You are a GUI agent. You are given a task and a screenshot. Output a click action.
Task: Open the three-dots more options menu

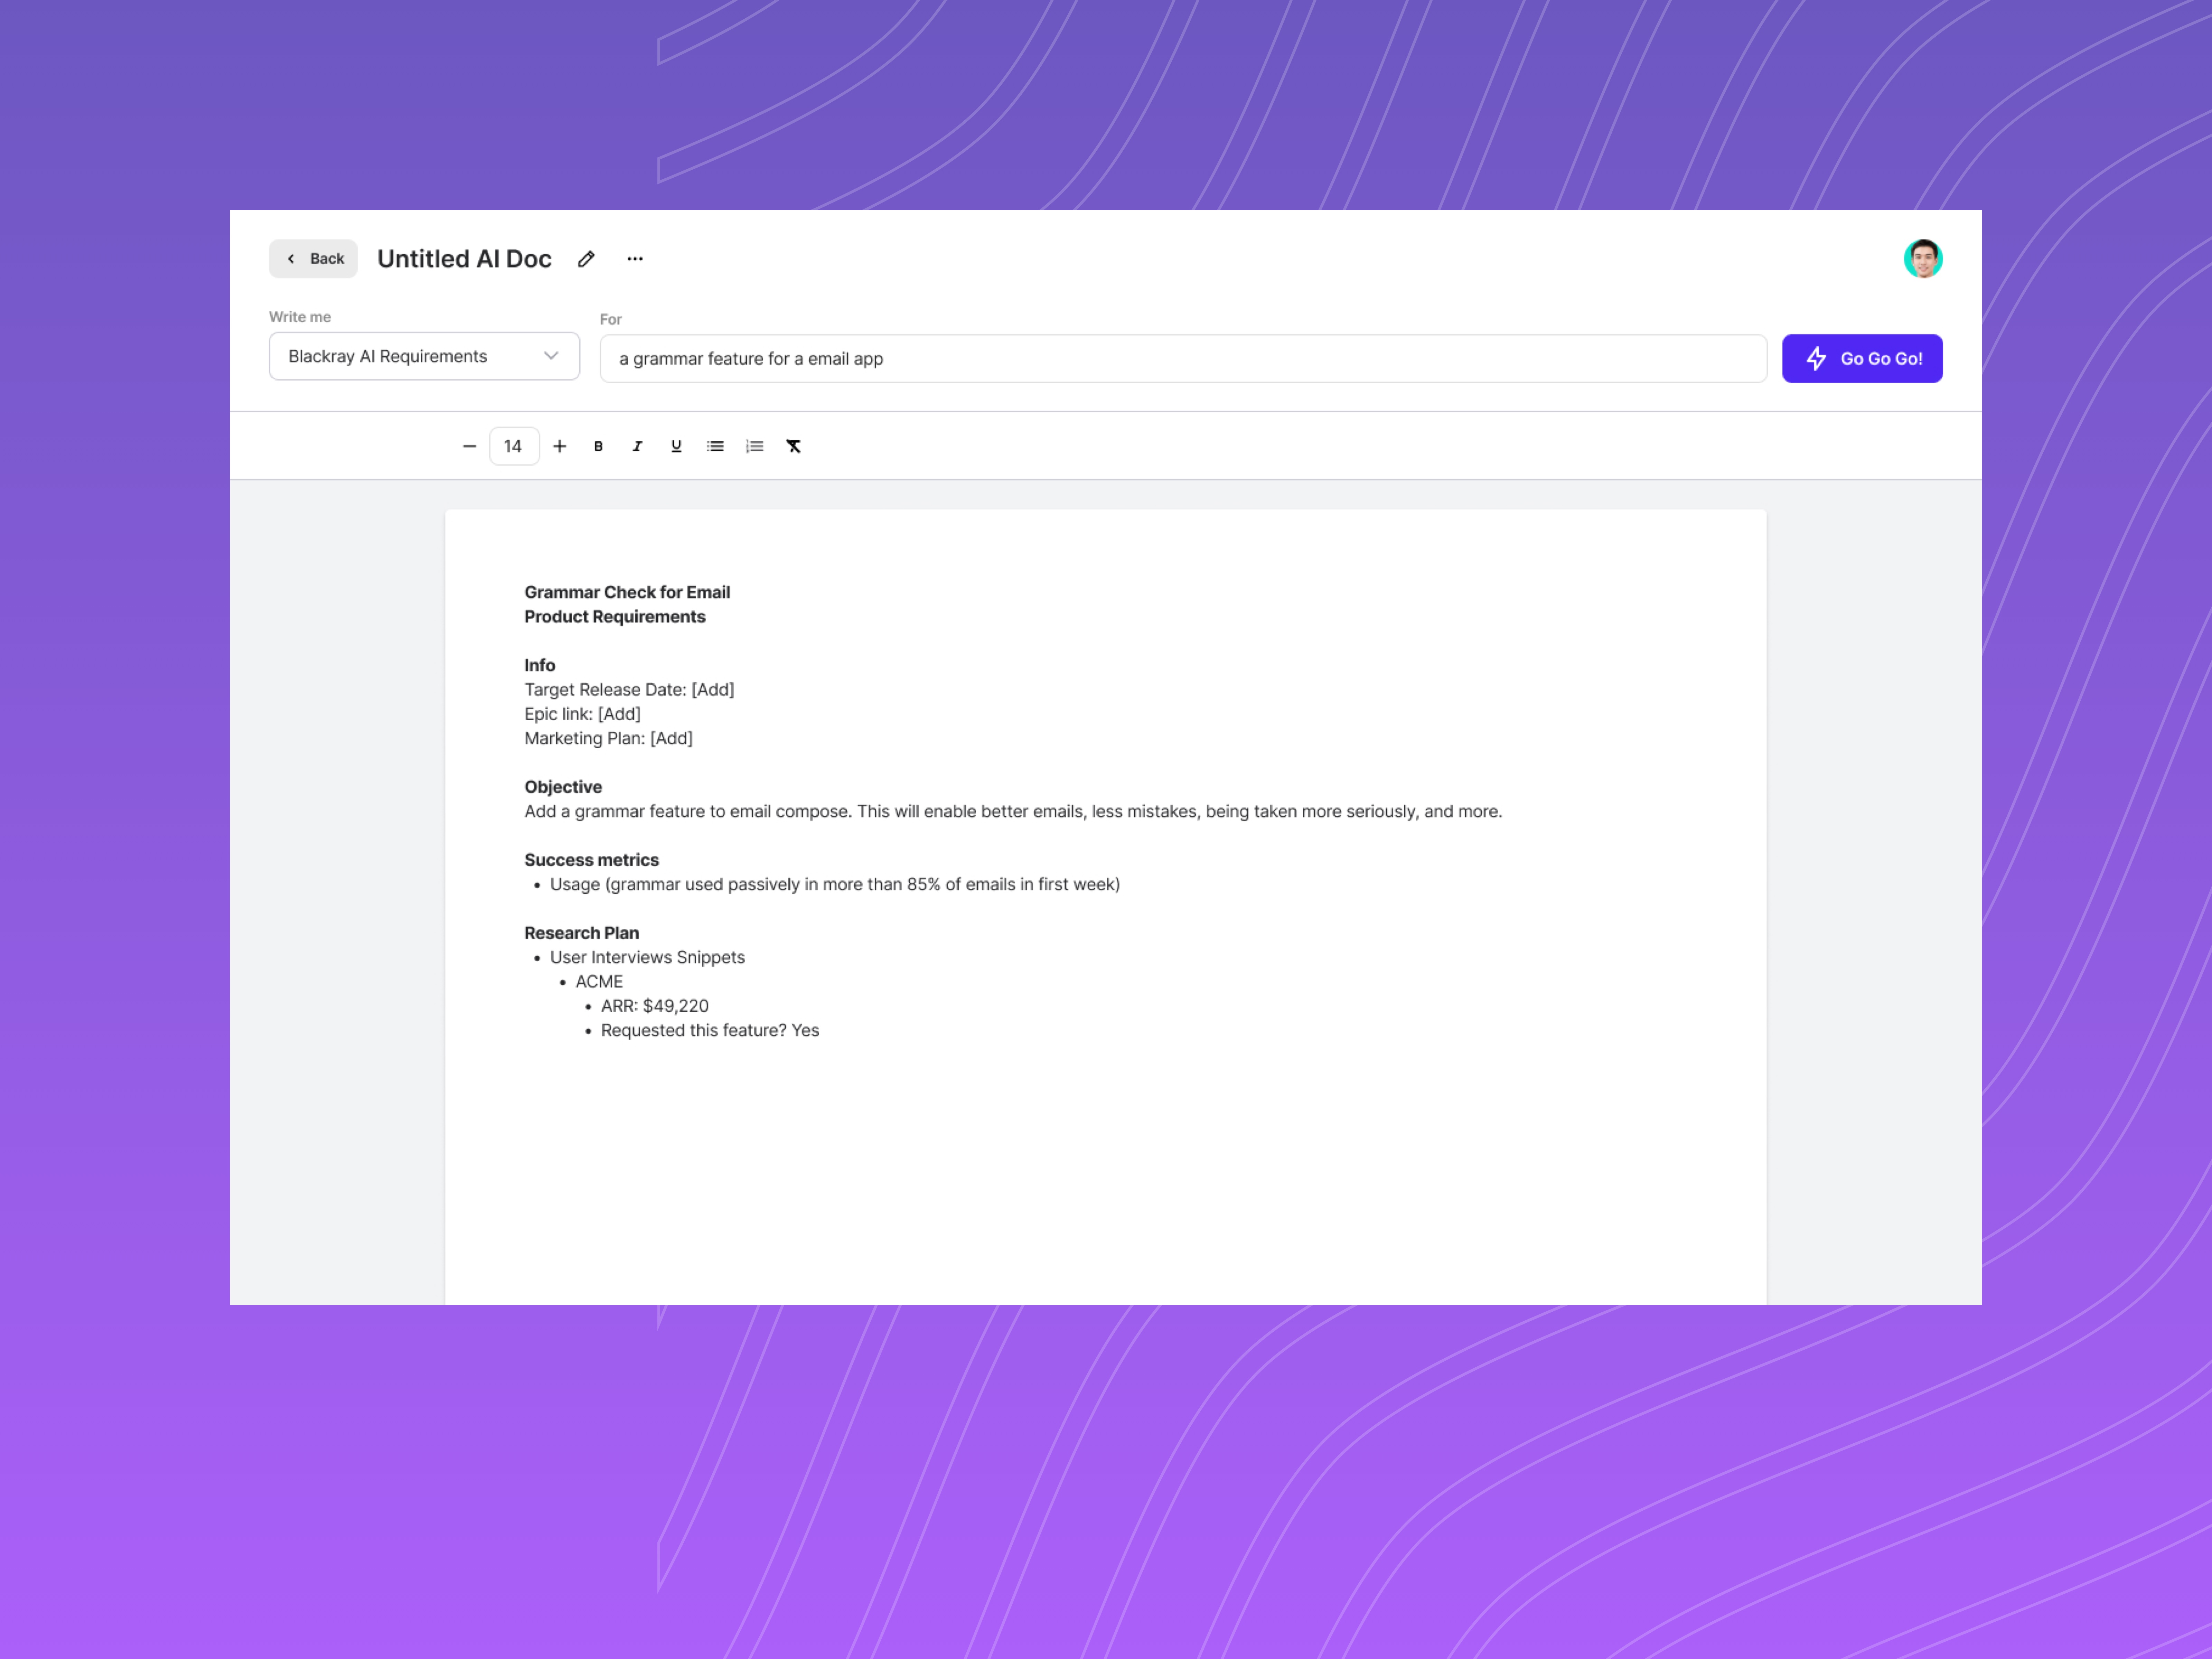(635, 259)
